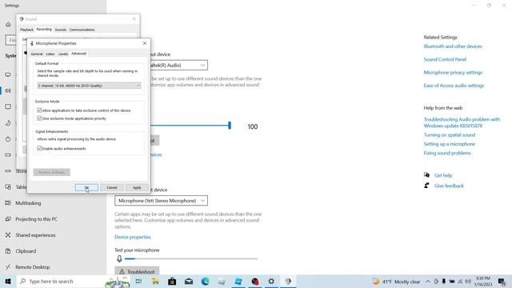Toggle Allow applications to take exclusive control
Image resolution: width=512 pixels, height=288 pixels.
pos(39,110)
